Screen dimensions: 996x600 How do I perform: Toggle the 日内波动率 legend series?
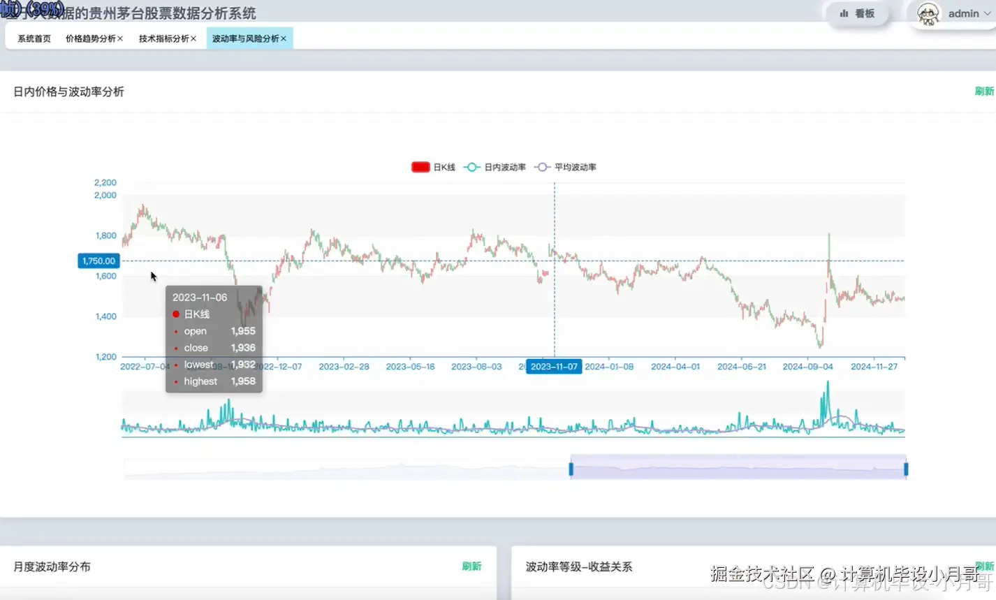495,167
